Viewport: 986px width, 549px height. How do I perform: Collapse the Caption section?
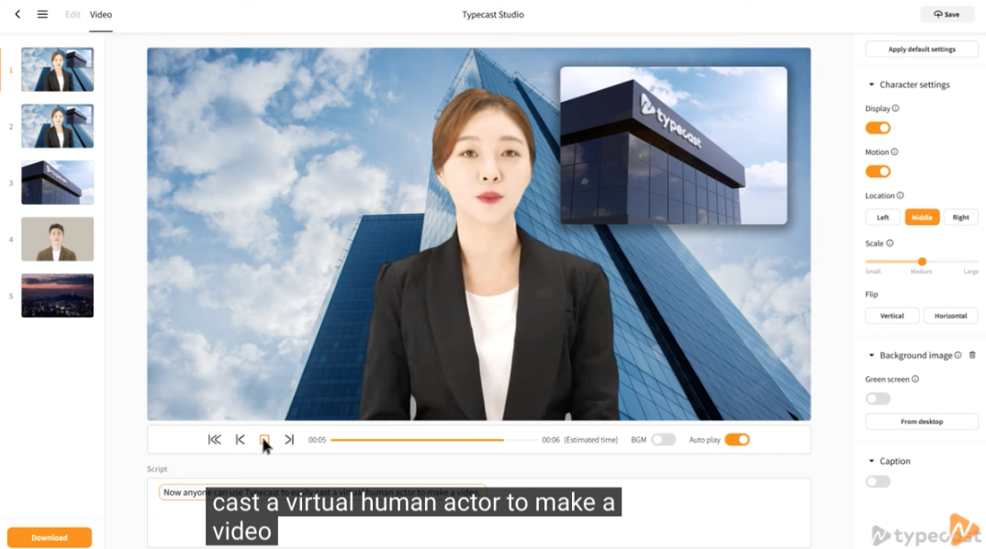pos(871,461)
